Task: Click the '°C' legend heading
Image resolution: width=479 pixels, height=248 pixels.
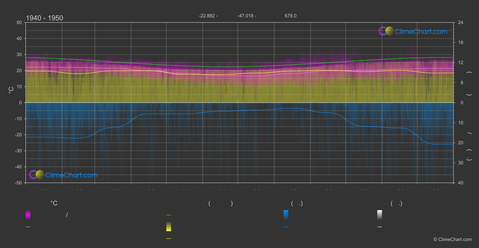Action: (54, 204)
